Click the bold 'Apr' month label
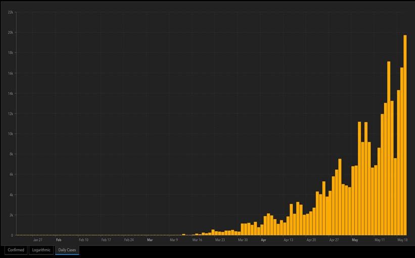415x258 pixels. [x=263, y=240]
